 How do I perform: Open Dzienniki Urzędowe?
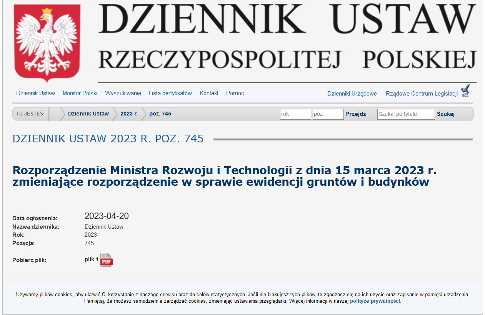[x=352, y=93]
